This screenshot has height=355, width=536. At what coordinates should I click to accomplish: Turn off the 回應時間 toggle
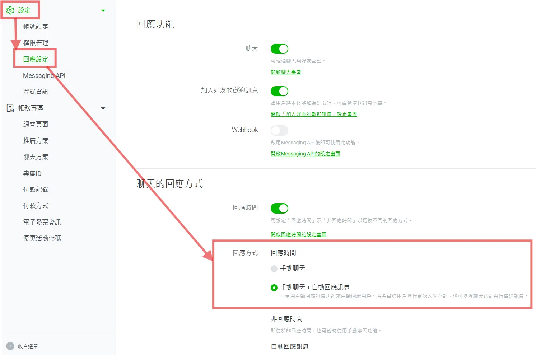click(x=279, y=208)
